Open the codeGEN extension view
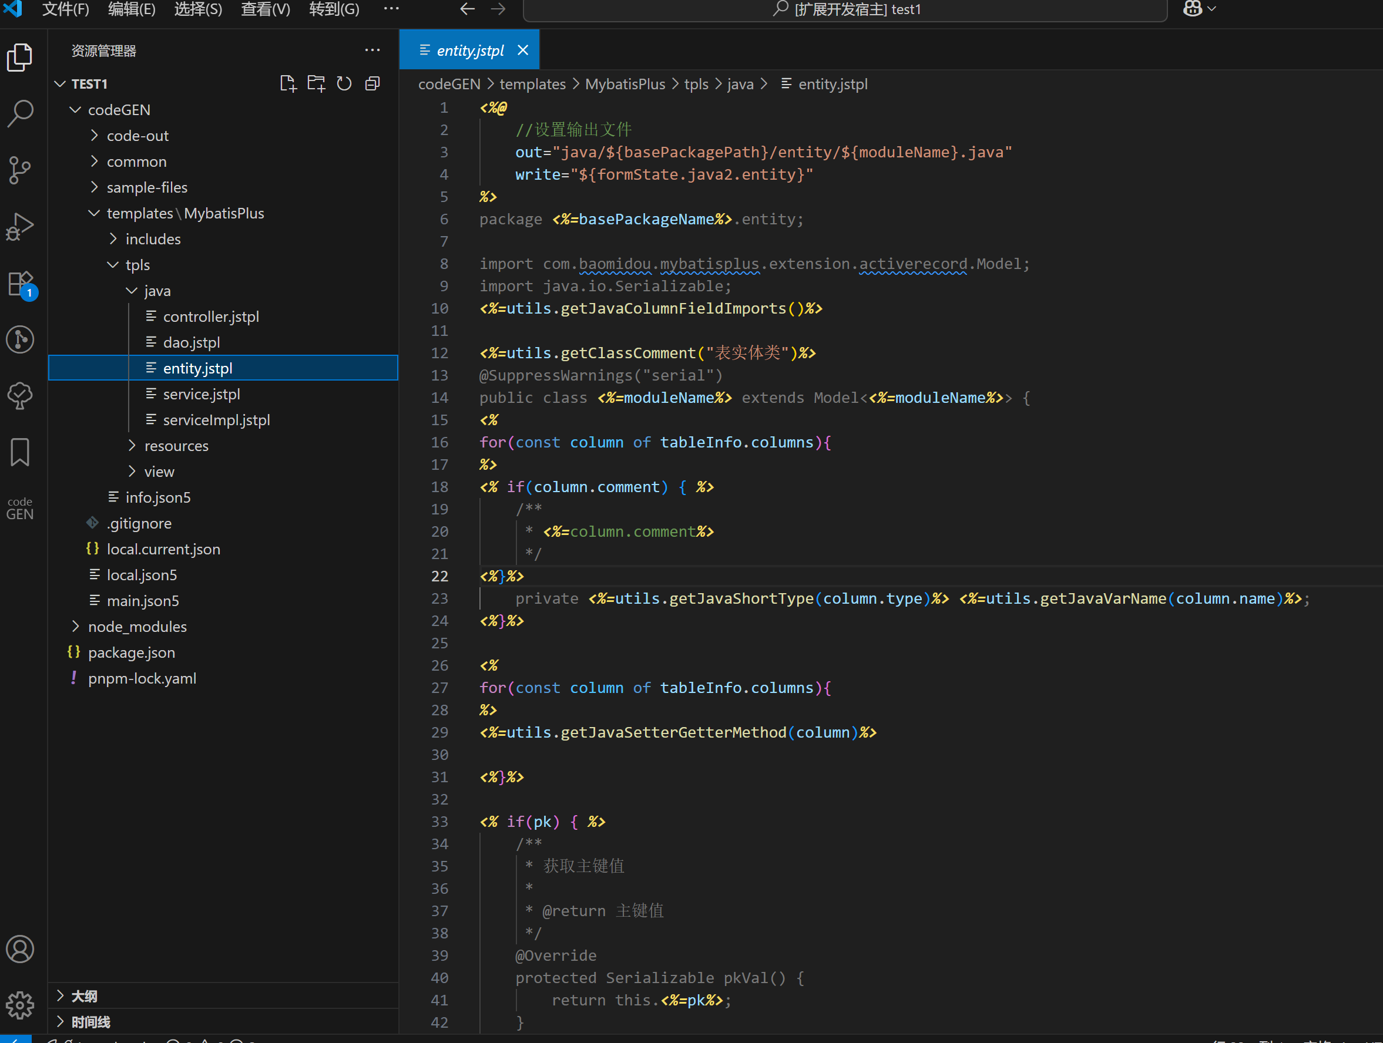The height and width of the screenshot is (1043, 1383). pos(20,508)
